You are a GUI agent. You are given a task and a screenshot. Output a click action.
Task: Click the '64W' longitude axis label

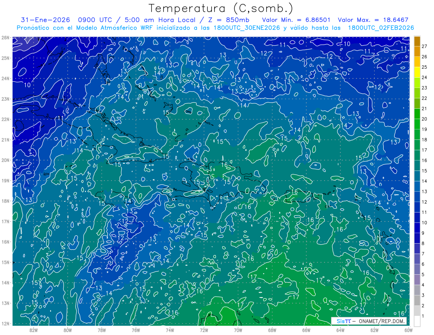click(x=340, y=330)
